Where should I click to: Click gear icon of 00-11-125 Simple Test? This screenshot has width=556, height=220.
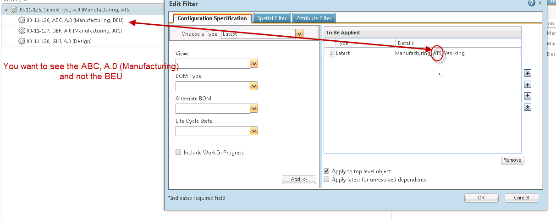click(13, 9)
